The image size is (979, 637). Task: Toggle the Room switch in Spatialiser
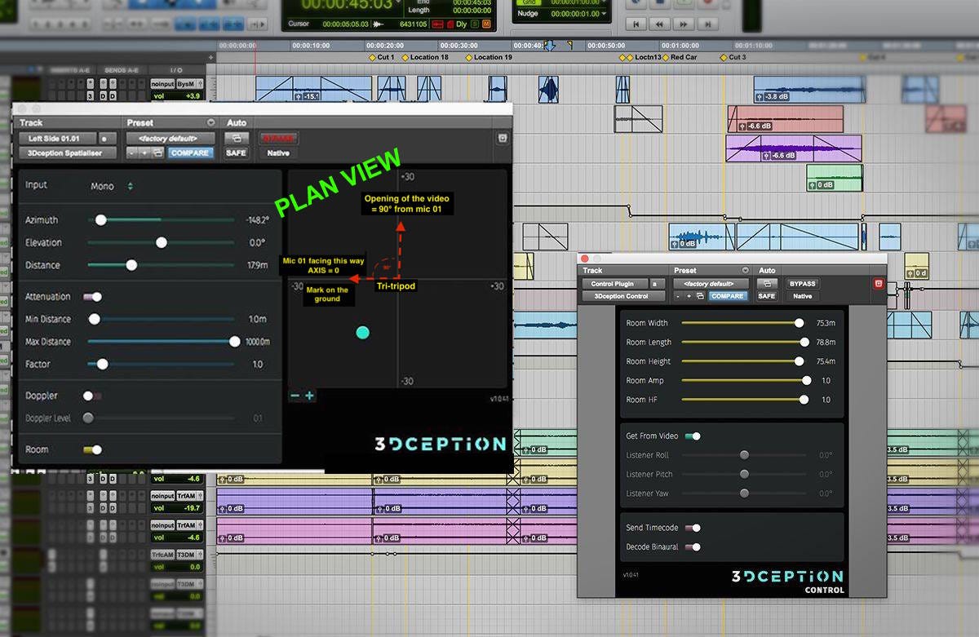click(x=93, y=449)
